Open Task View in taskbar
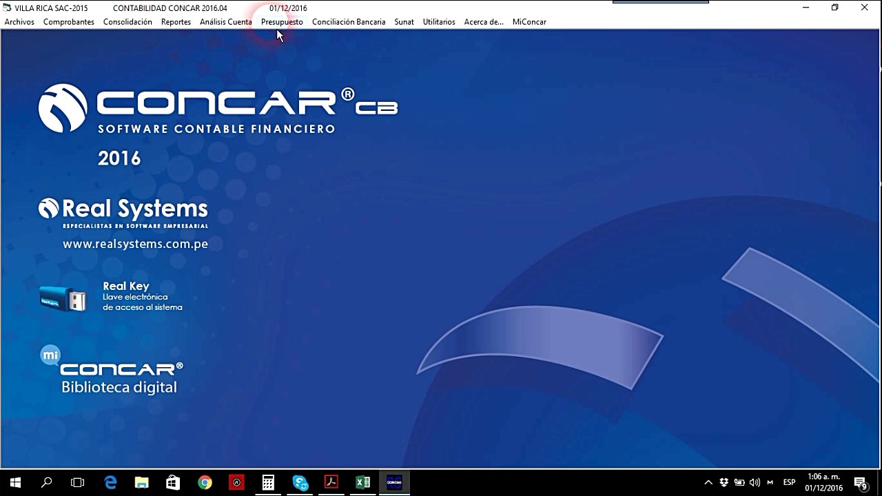The width and height of the screenshot is (882, 496). click(77, 482)
